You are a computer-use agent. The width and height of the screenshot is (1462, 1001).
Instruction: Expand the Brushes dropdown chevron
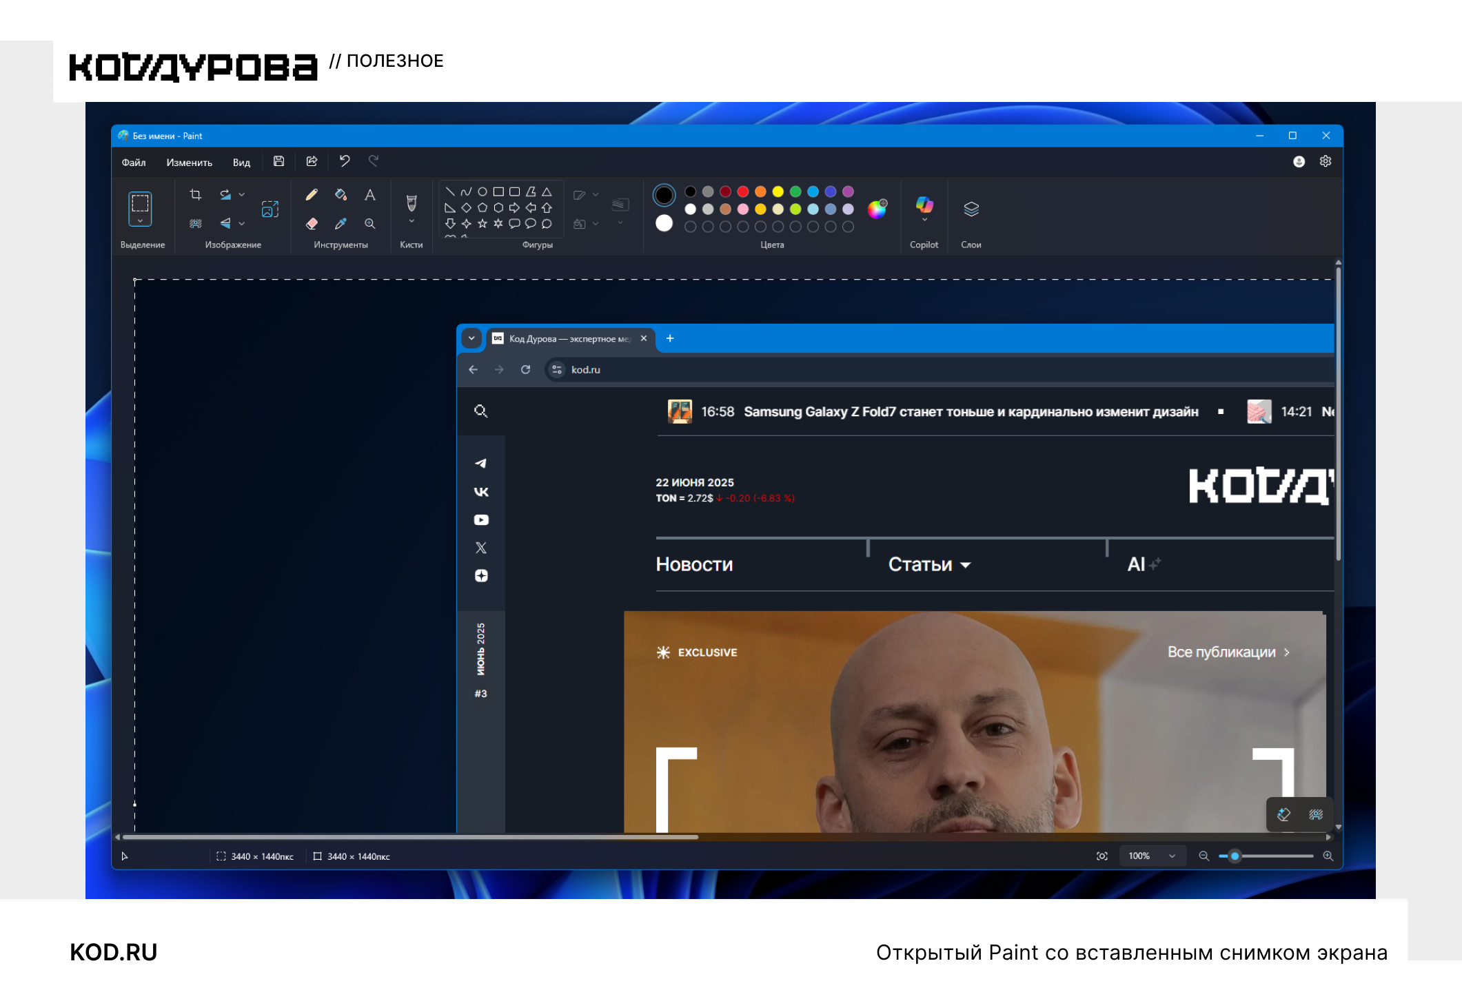[x=412, y=221]
